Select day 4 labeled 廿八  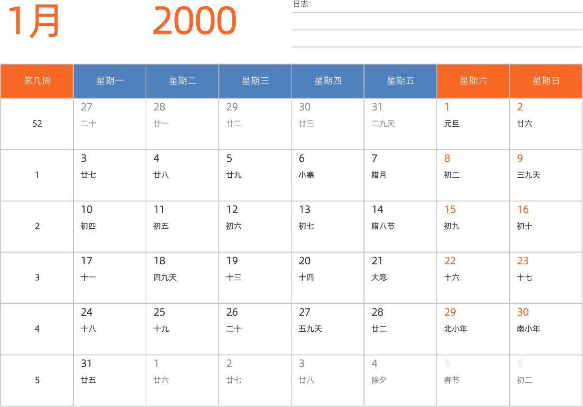coord(182,175)
